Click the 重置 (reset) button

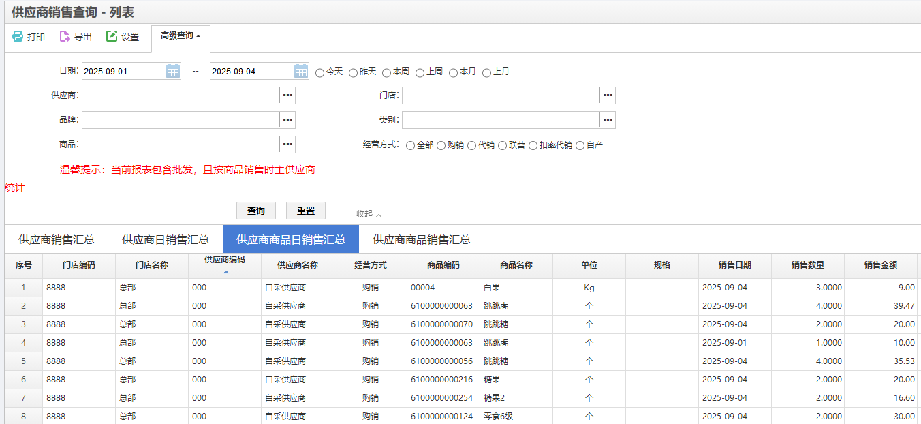[x=305, y=211]
